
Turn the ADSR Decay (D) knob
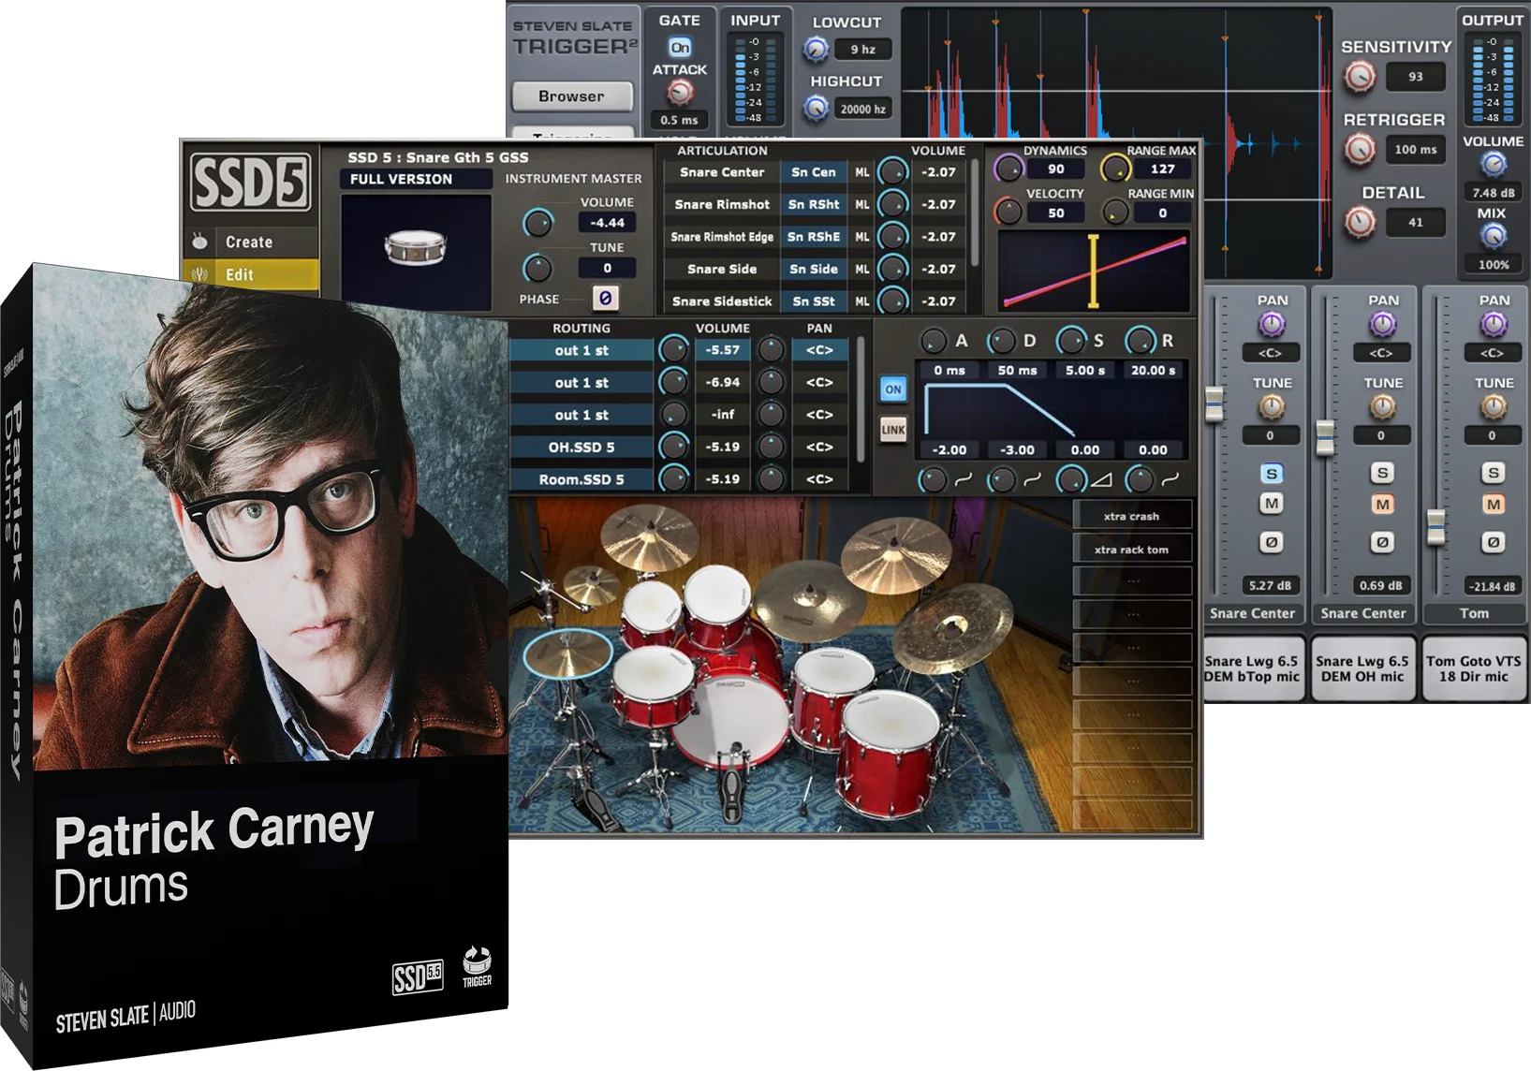tap(1001, 341)
